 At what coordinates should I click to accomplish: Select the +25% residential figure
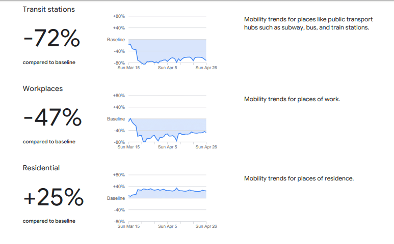[x=54, y=197]
